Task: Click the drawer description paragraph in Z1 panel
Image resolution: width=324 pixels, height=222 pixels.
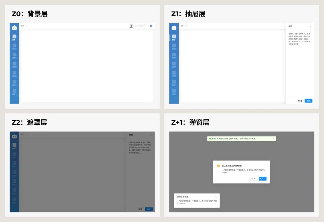Action: click(299, 39)
